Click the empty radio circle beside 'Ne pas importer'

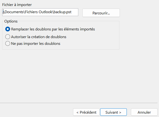coord(8,43)
